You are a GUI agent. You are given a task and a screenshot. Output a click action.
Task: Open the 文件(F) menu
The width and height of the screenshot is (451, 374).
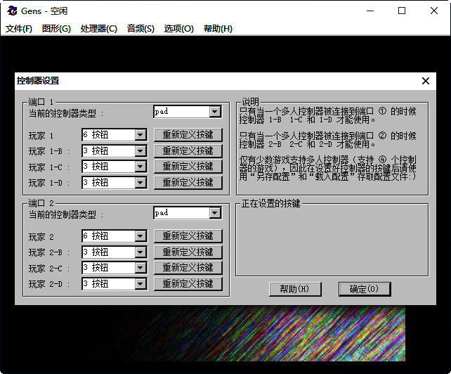(x=19, y=29)
